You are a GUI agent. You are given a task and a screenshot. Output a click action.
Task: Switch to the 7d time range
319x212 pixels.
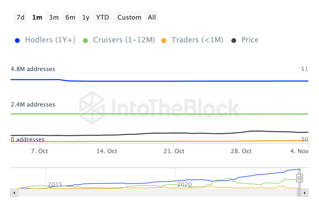[20, 17]
